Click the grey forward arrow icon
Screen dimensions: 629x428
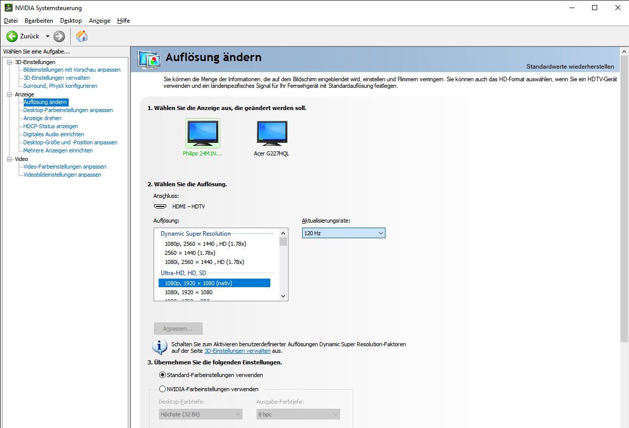coord(59,36)
